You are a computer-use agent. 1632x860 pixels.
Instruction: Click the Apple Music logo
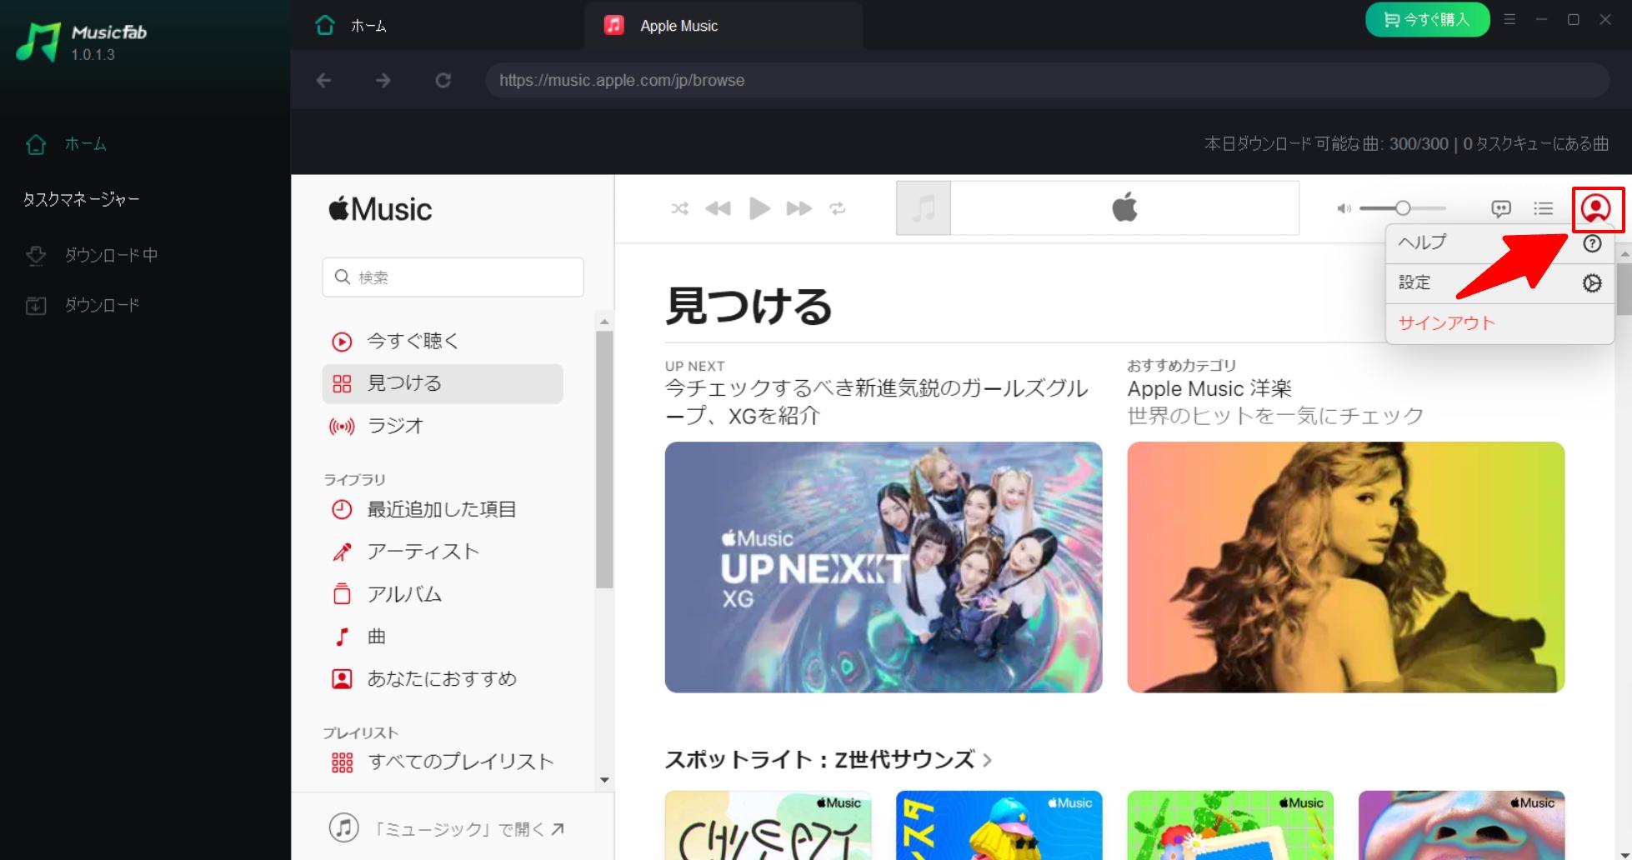coord(380,209)
